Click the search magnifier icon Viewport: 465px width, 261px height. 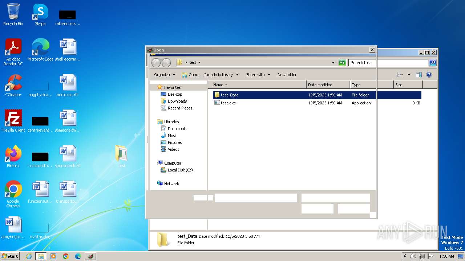coord(433,63)
